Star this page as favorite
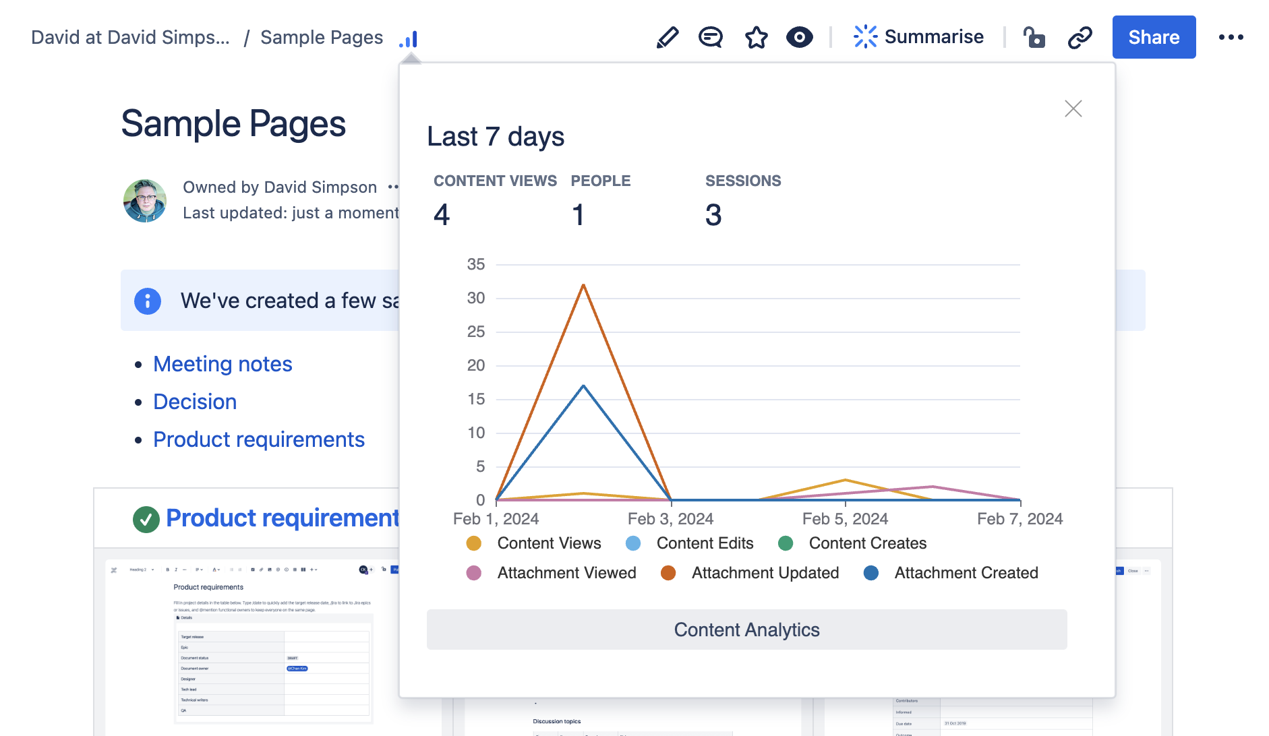 (x=756, y=37)
